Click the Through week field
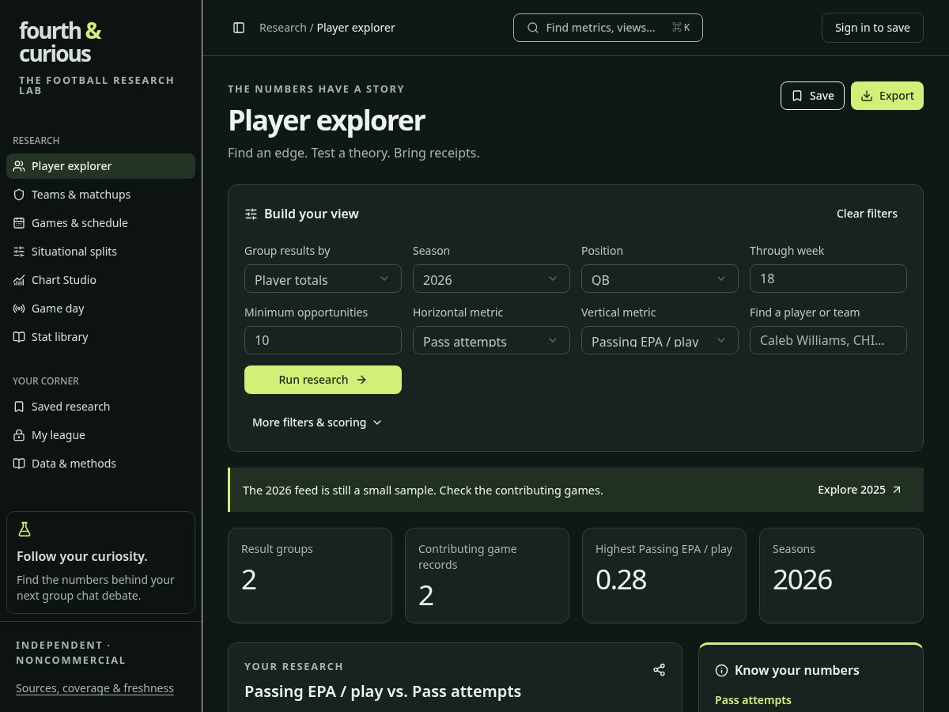The height and width of the screenshot is (712, 949). [x=828, y=278]
